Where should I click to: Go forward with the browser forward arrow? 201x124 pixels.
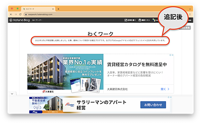[x=16, y=14]
